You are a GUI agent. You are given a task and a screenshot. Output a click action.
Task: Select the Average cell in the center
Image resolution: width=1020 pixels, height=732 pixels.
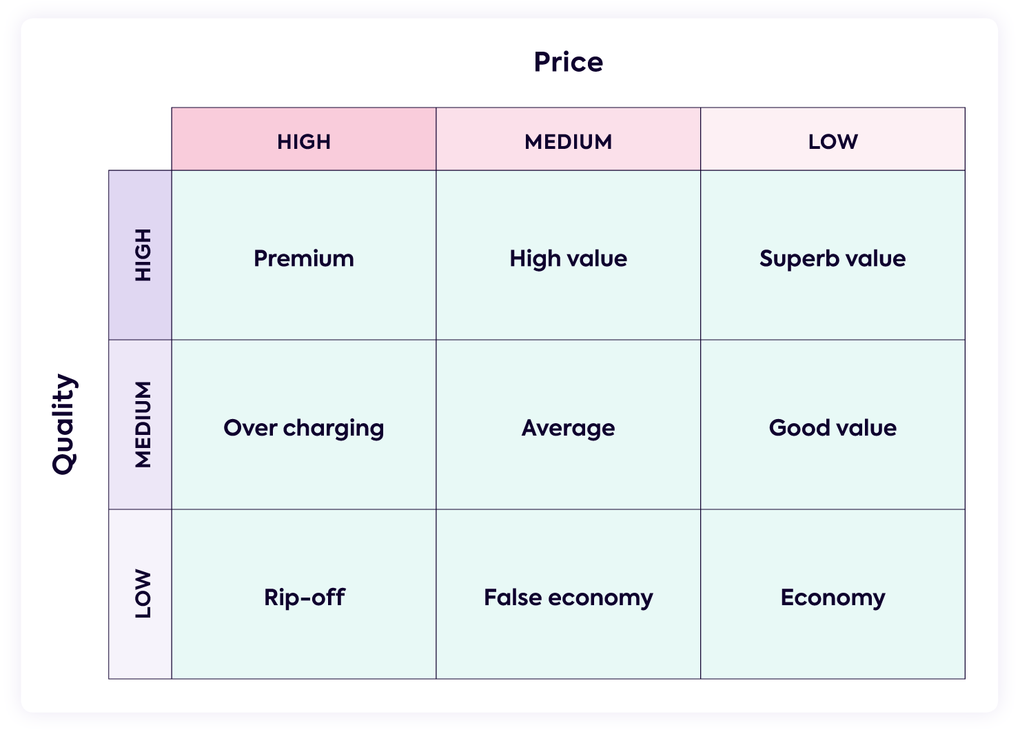tap(568, 428)
